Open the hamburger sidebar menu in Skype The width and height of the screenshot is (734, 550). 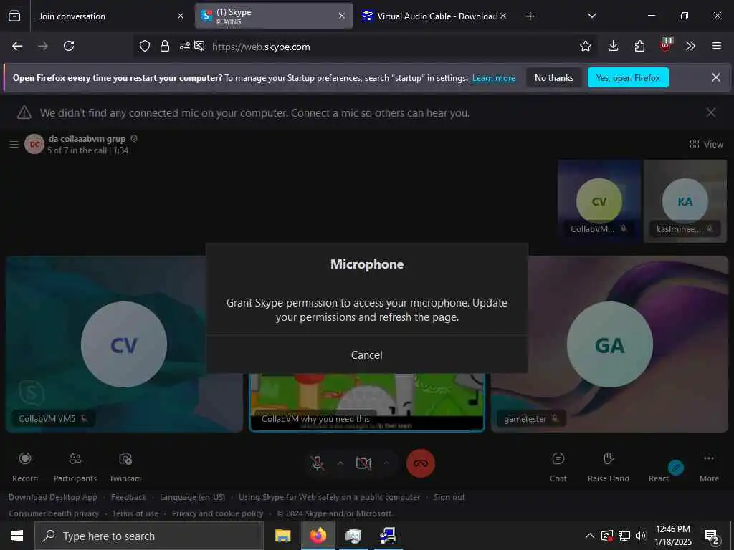pos(14,145)
